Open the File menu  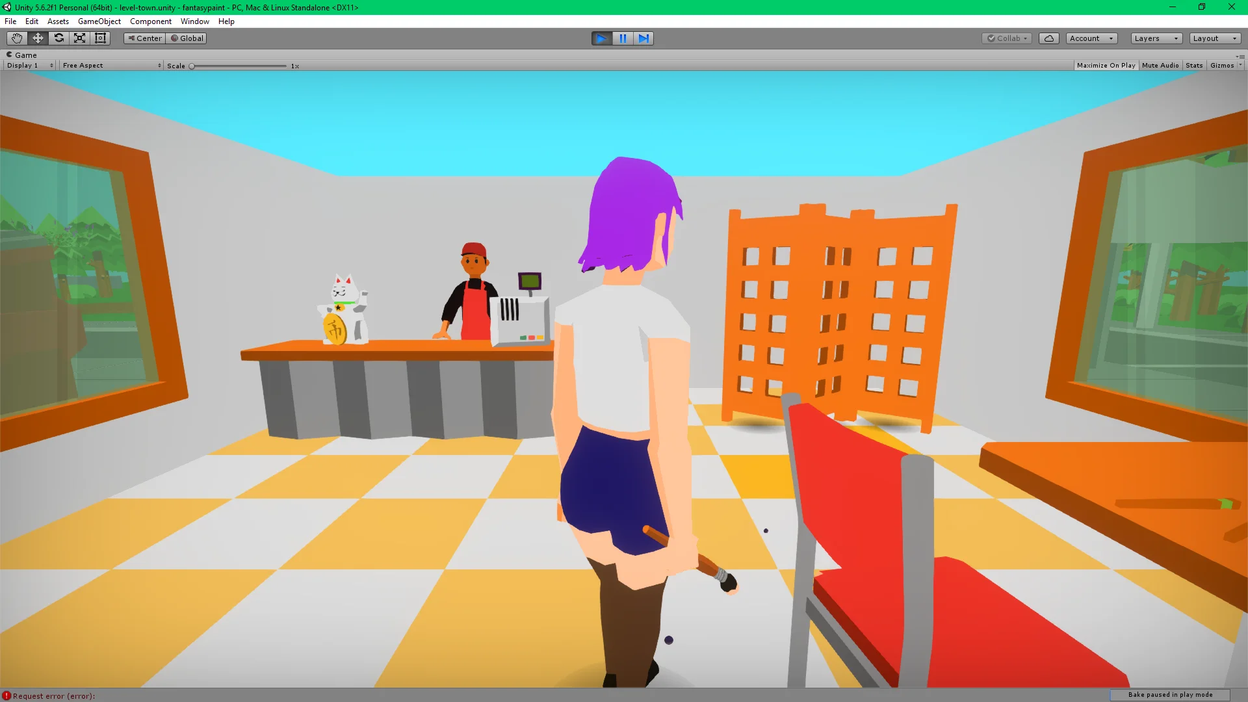(10, 21)
